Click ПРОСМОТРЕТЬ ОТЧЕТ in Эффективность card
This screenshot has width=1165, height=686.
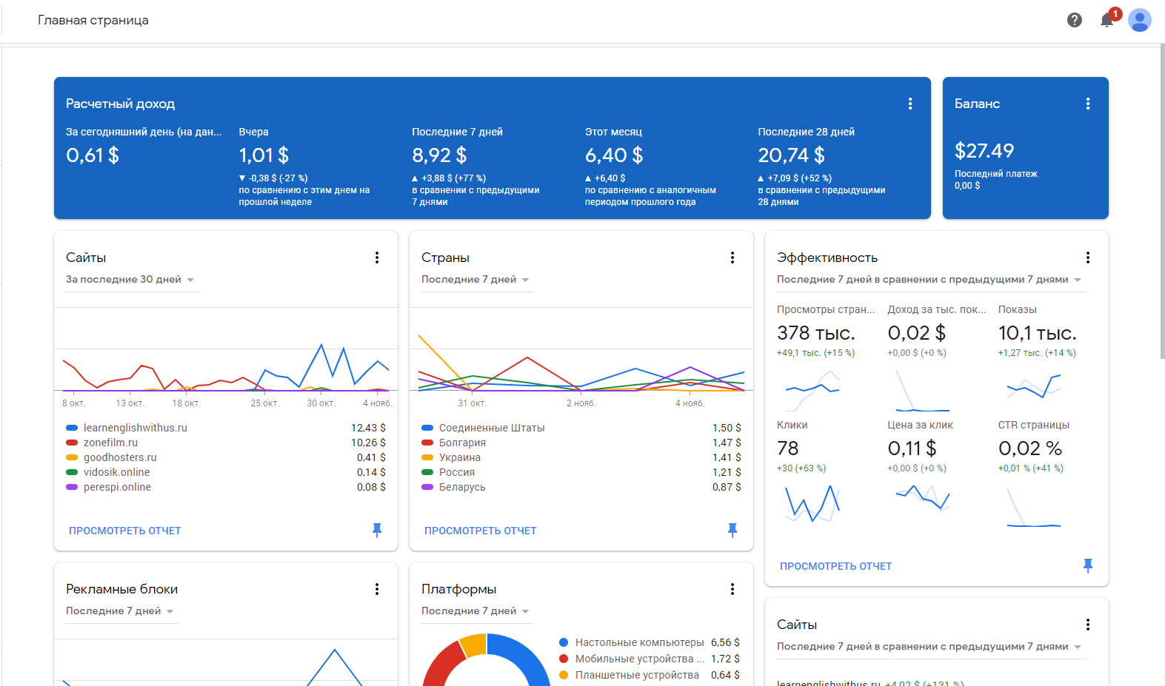(x=835, y=566)
